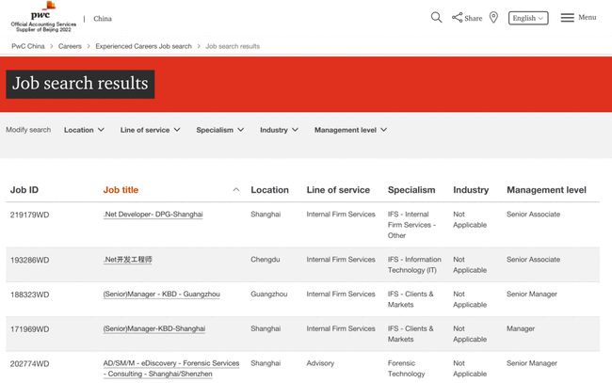
Task: Click Senior Associate in 193286WD row
Action: [x=533, y=260]
